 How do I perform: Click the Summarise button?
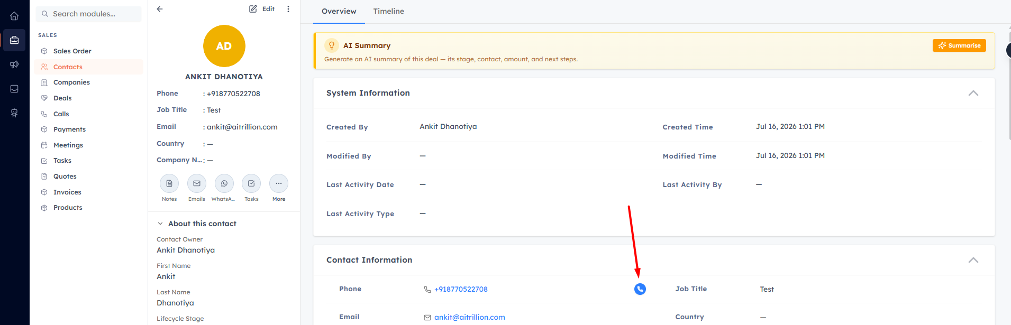959,45
